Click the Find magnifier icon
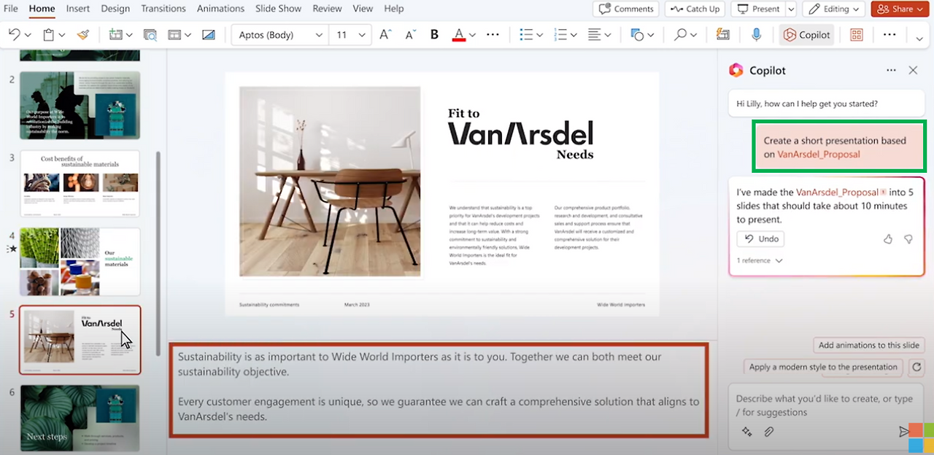The height and width of the screenshot is (455, 934). coord(680,34)
